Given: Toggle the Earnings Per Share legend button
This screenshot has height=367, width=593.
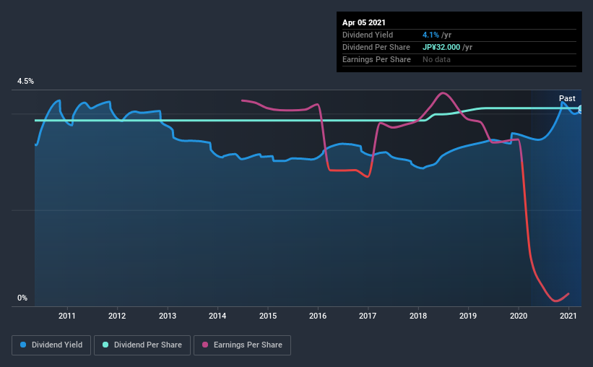Looking at the screenshot, I should pos(243,345).
